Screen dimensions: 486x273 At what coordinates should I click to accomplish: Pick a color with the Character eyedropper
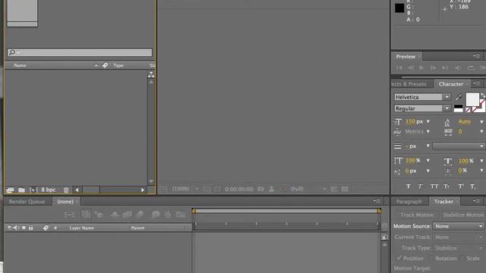[x=459, y=97]
